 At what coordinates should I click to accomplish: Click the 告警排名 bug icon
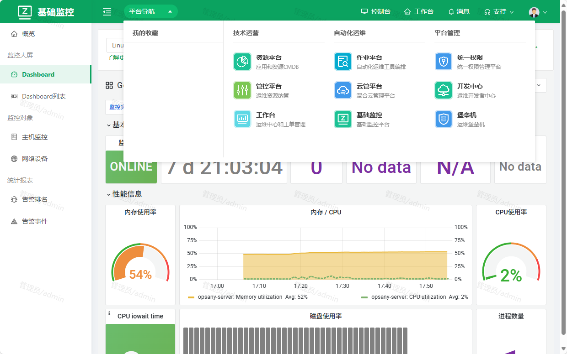[14, 199]
